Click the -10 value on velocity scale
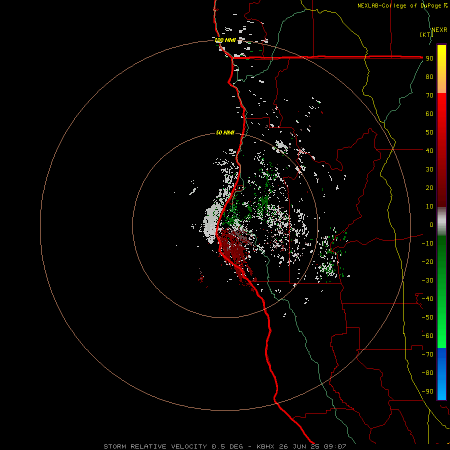The image size is (450, 450). coord(427,243)
